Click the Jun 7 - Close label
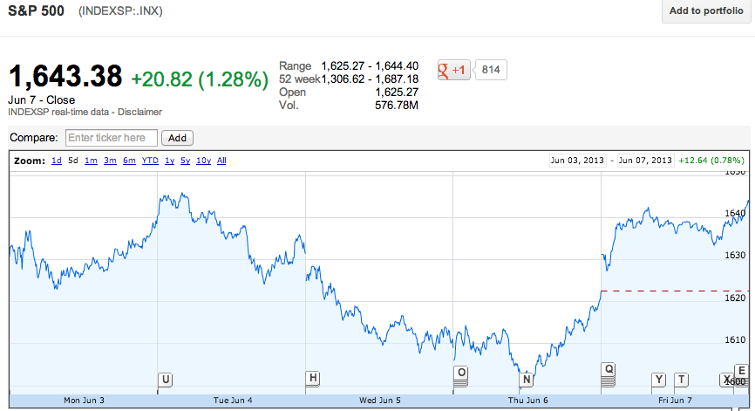755x411 pixels. (41, 100)
